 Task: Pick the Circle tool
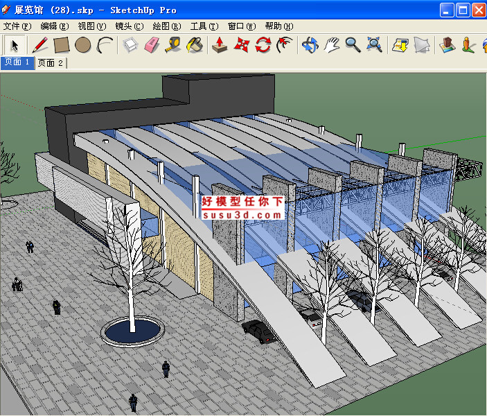83,45
